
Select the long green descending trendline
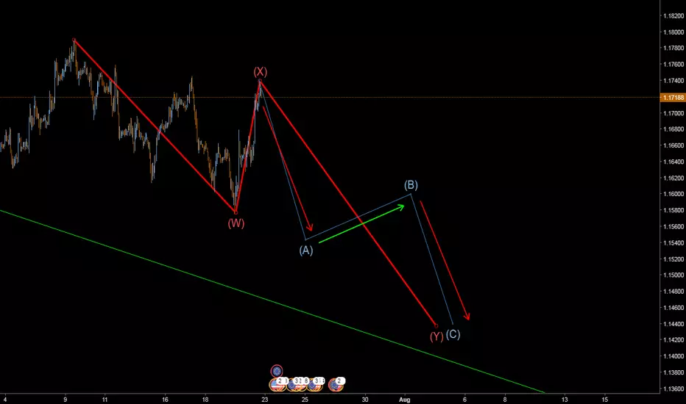[x=272, y=302]
